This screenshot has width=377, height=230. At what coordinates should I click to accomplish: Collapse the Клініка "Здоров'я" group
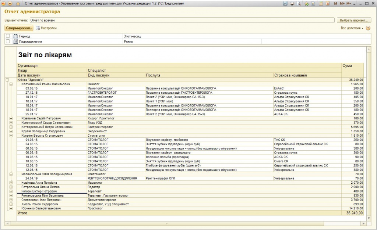[7, 80]
